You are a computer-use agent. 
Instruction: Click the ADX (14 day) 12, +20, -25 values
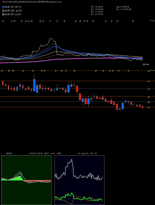(87, 153)
